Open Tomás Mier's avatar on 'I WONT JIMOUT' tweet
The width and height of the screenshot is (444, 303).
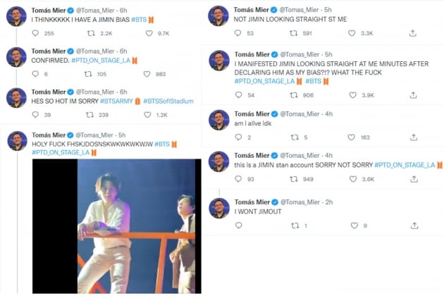tap(219, 208)
